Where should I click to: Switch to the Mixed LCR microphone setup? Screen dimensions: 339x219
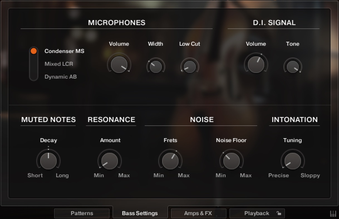pyautogui.click(x=59, y=64)
